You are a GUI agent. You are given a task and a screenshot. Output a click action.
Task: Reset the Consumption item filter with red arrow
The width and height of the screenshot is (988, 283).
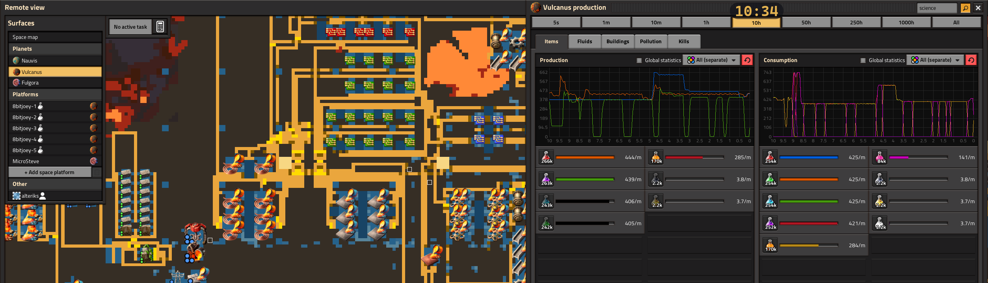[971, 60]
